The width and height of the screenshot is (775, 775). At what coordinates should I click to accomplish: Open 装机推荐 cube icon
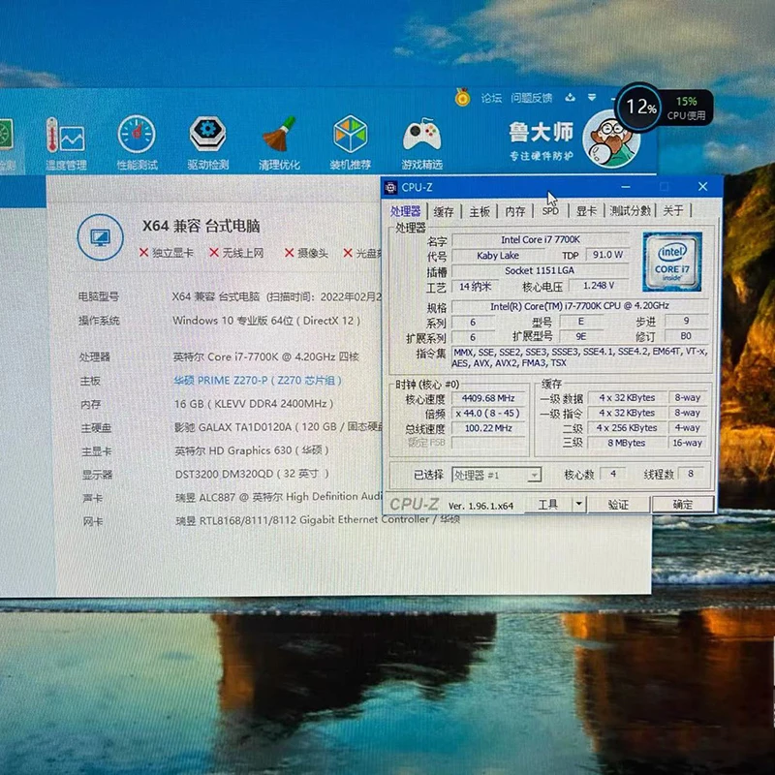351,142
